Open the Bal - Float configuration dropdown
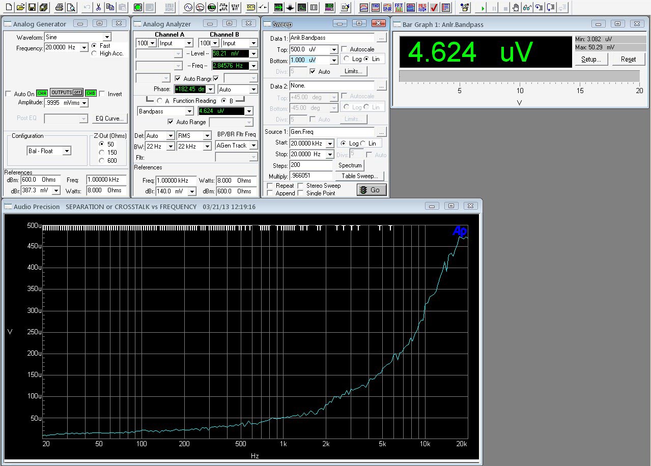This screenshot has width=651, height=466. point(67,151)
